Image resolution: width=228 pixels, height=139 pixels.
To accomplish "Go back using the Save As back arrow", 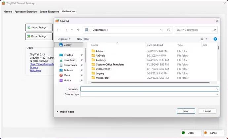I will pos(58,30).
